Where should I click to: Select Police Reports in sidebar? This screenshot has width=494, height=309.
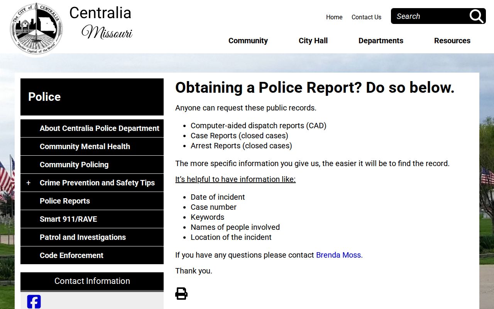pyautogui.click(x=92, y=201)
